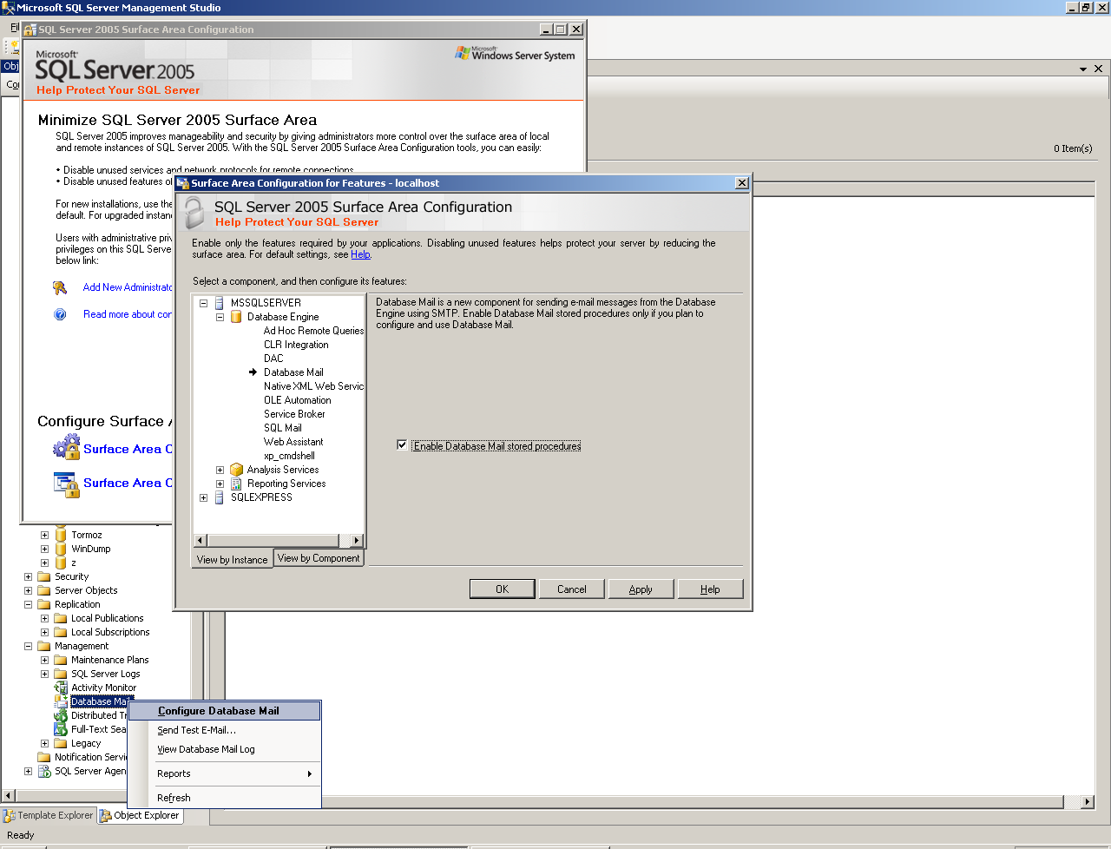
Task: Select OLE Automation feature
Action: (298, 400)
